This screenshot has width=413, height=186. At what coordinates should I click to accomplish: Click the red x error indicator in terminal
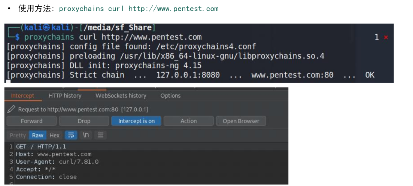click(386, 37)
